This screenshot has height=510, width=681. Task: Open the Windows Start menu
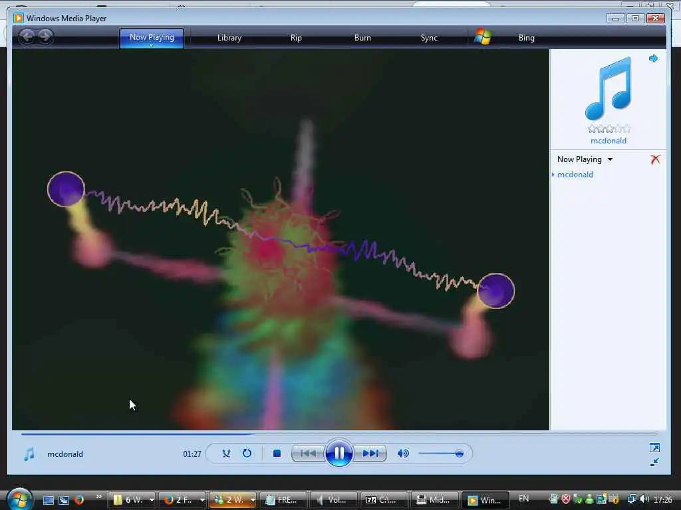coord(19,499)
